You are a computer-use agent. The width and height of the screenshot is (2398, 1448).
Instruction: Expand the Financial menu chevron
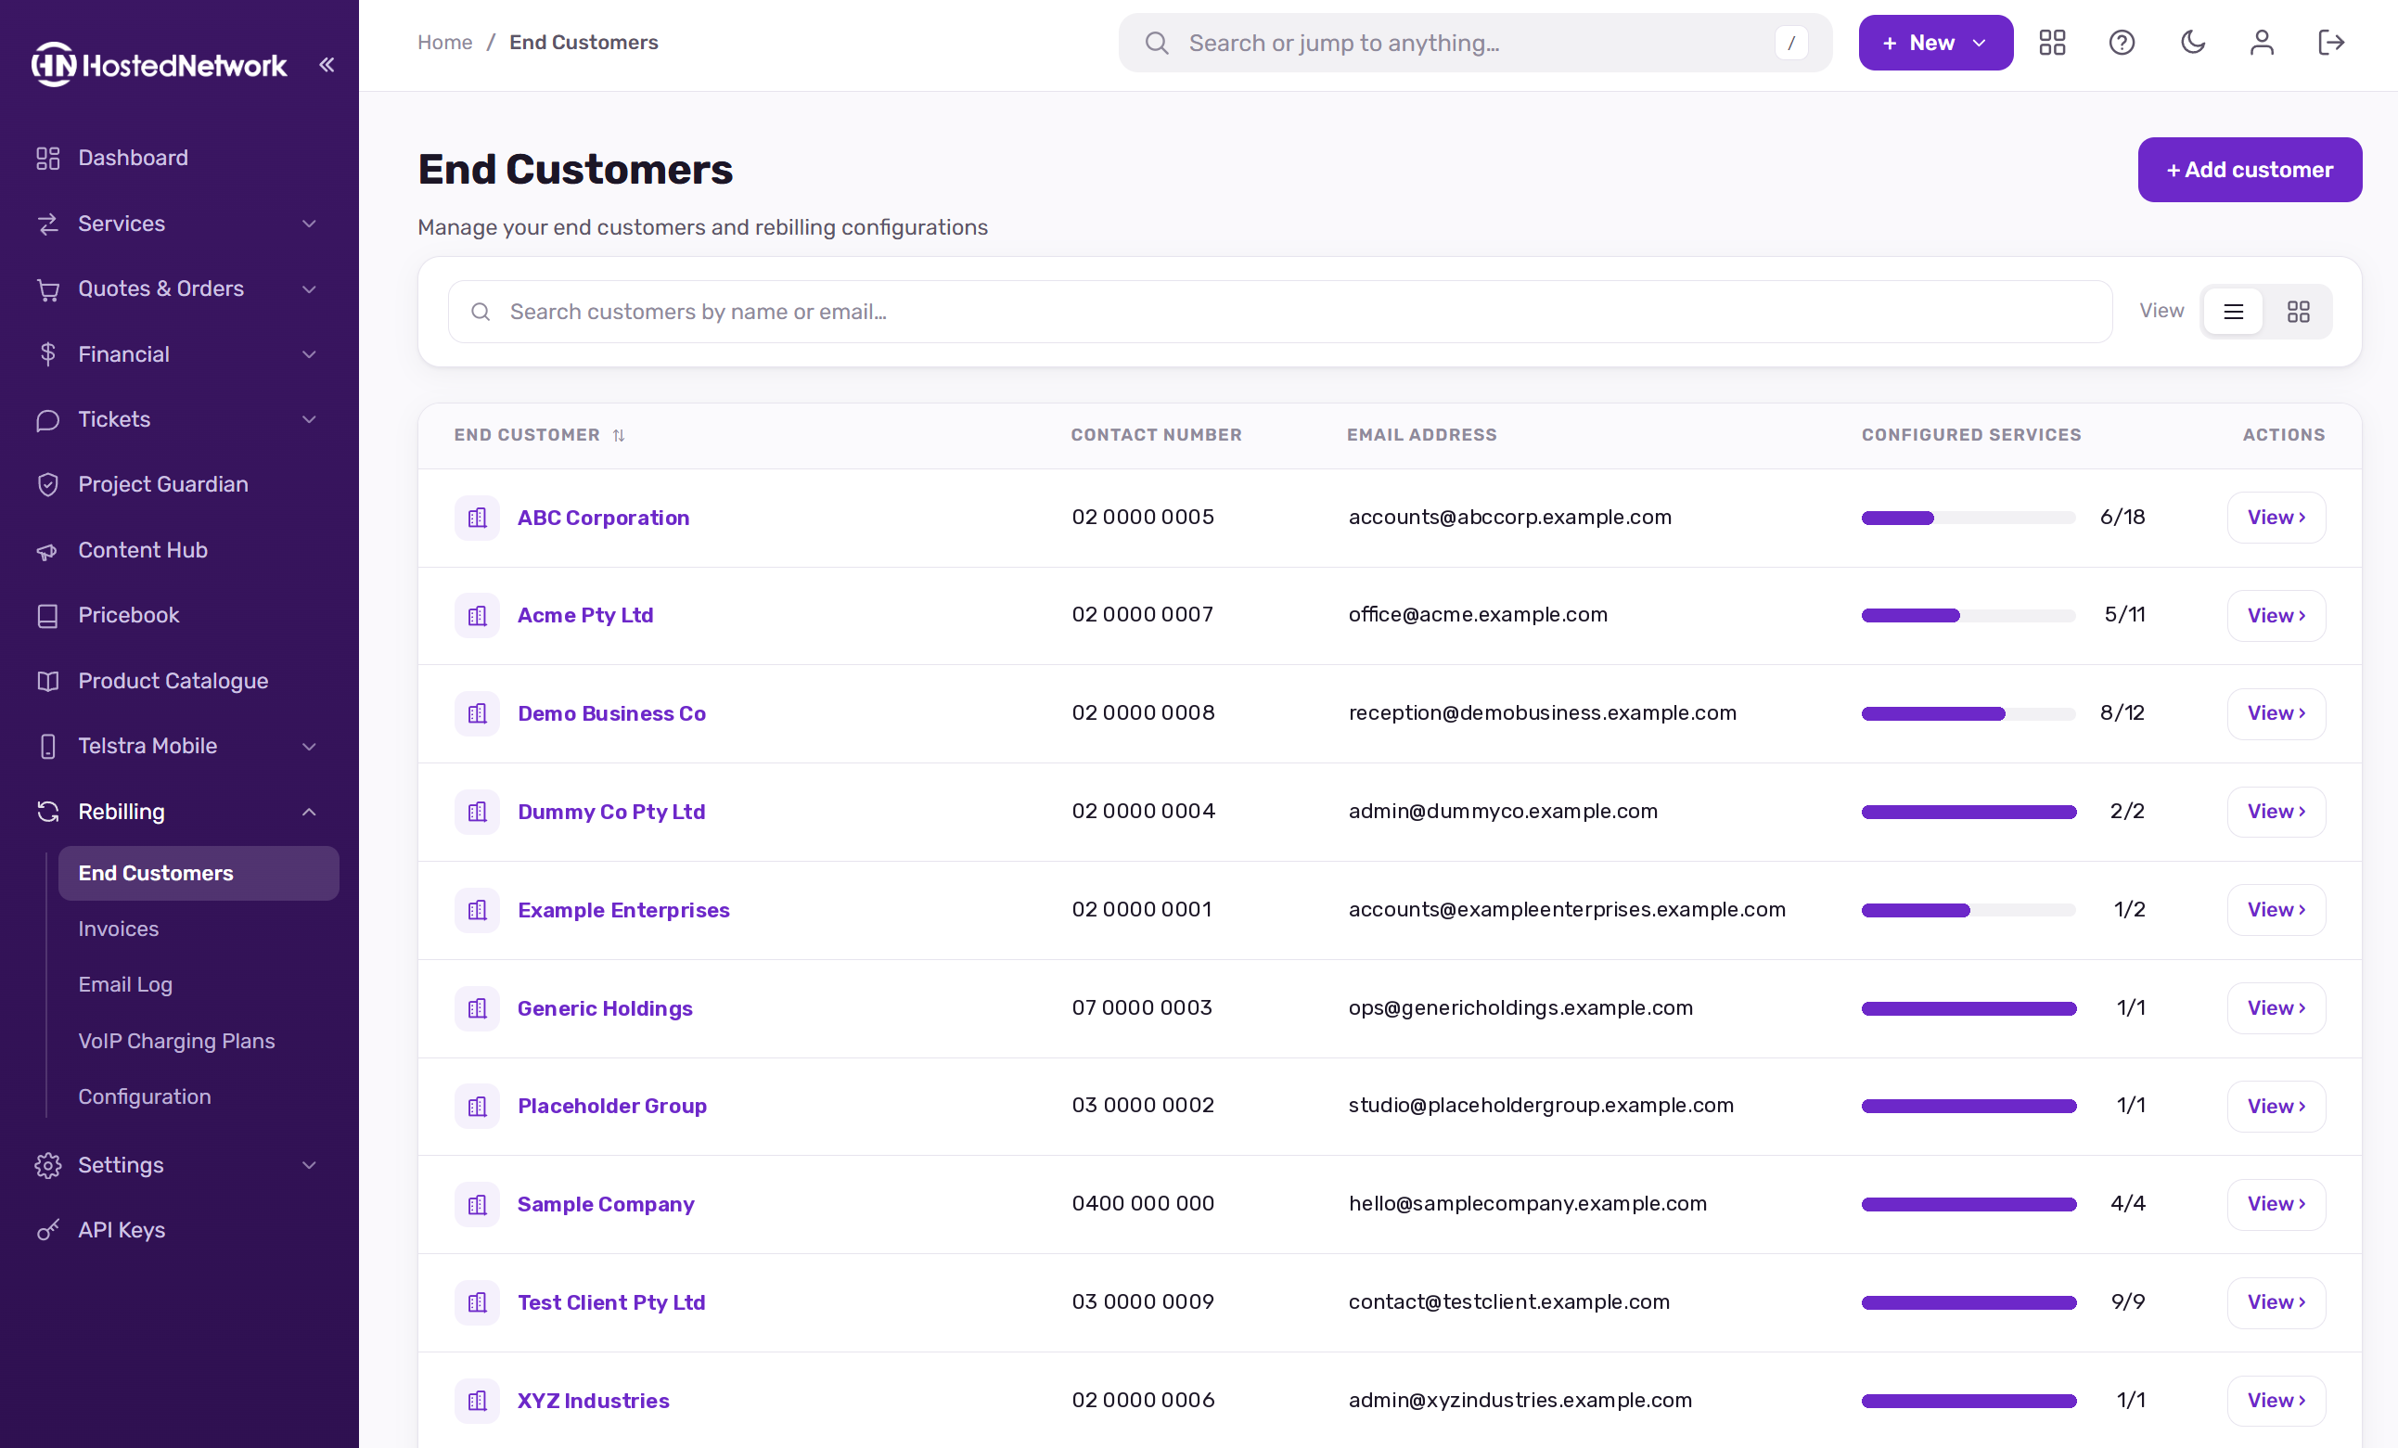(x=310, y=354)
